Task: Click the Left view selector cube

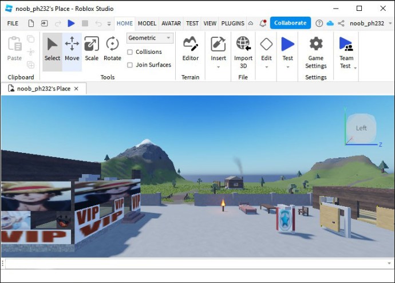Action: coord(361,128)
